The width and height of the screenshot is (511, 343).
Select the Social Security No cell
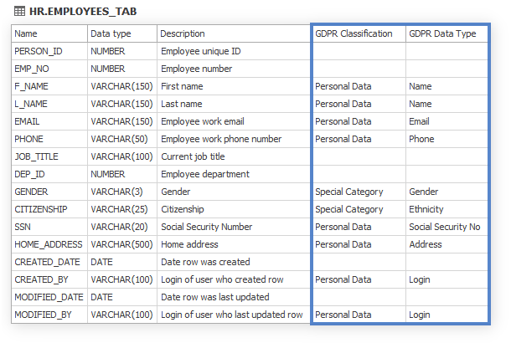point(446,227)
